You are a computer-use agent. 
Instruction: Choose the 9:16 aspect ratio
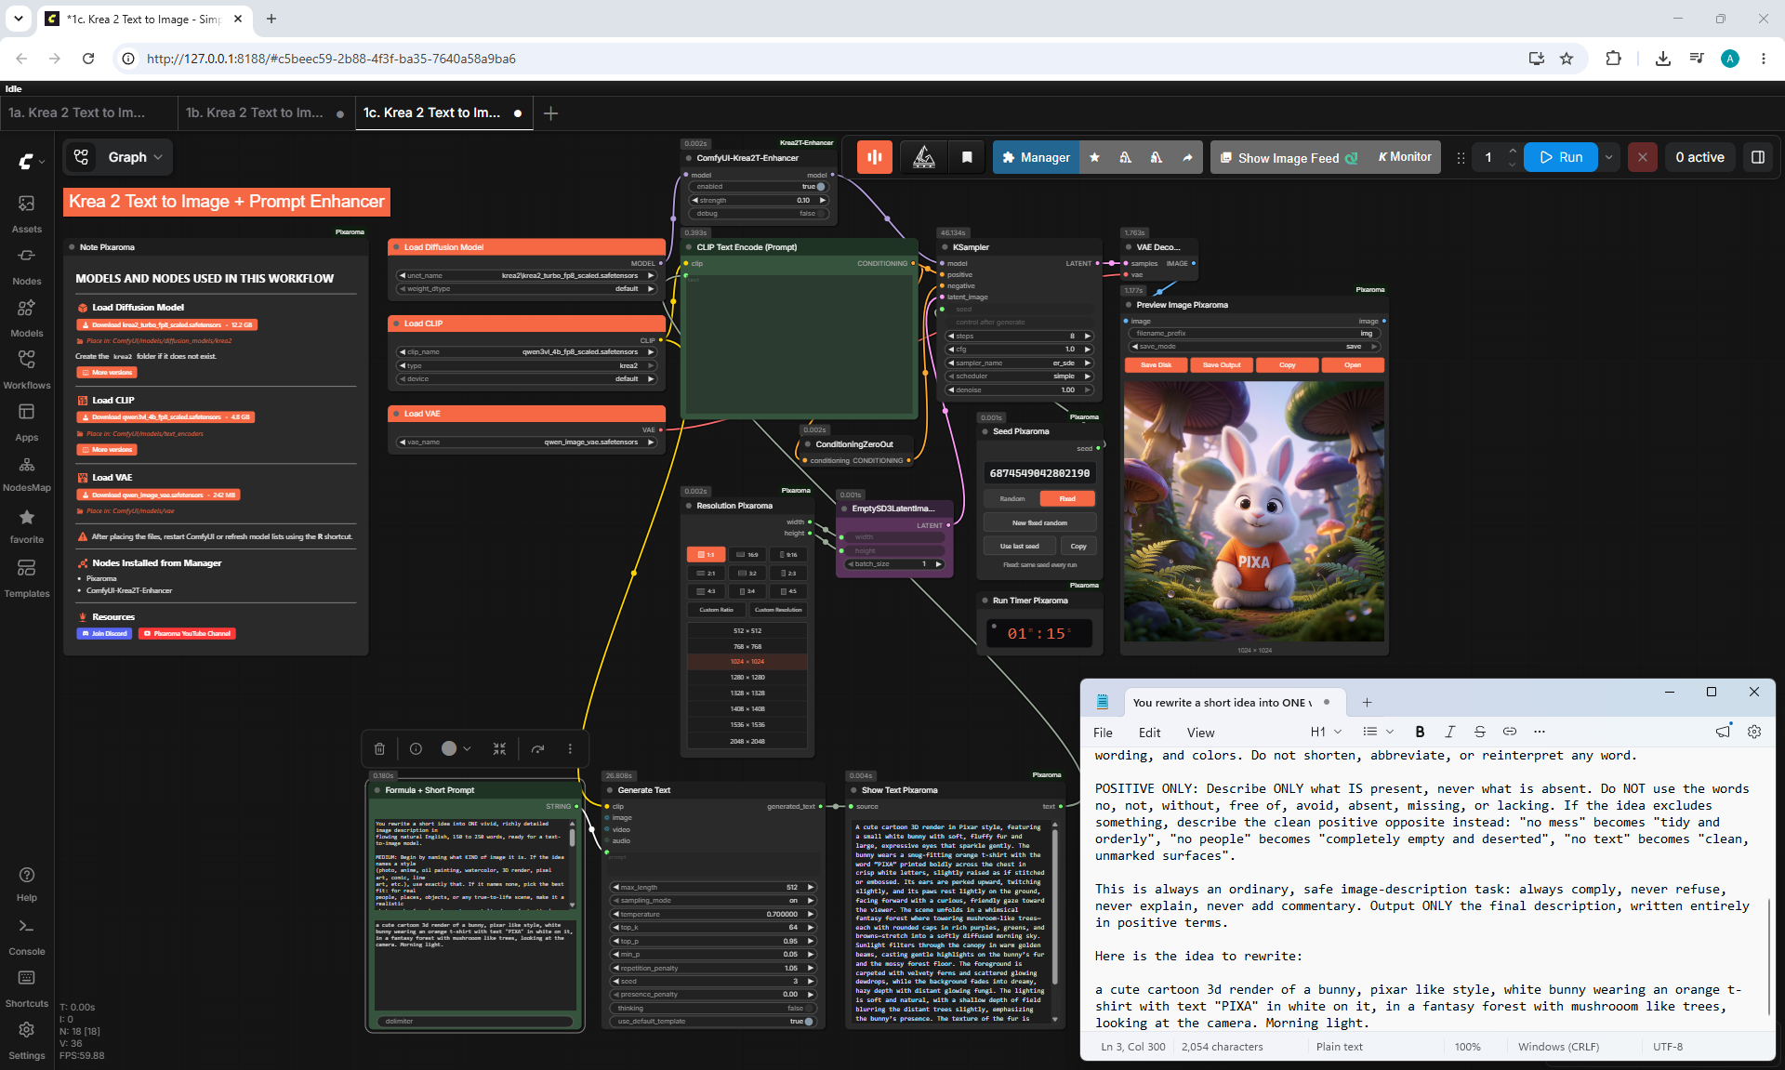tap(787, 555)
